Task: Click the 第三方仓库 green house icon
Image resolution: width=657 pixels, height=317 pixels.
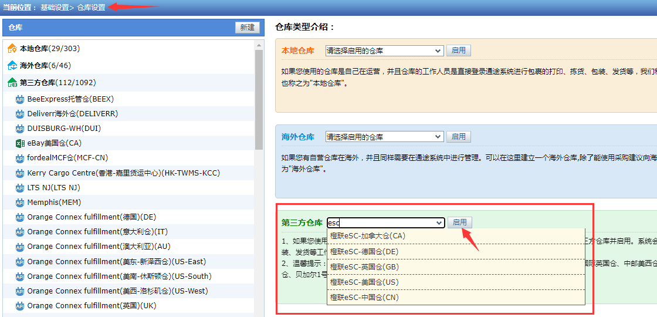Action: coord(12,83)
